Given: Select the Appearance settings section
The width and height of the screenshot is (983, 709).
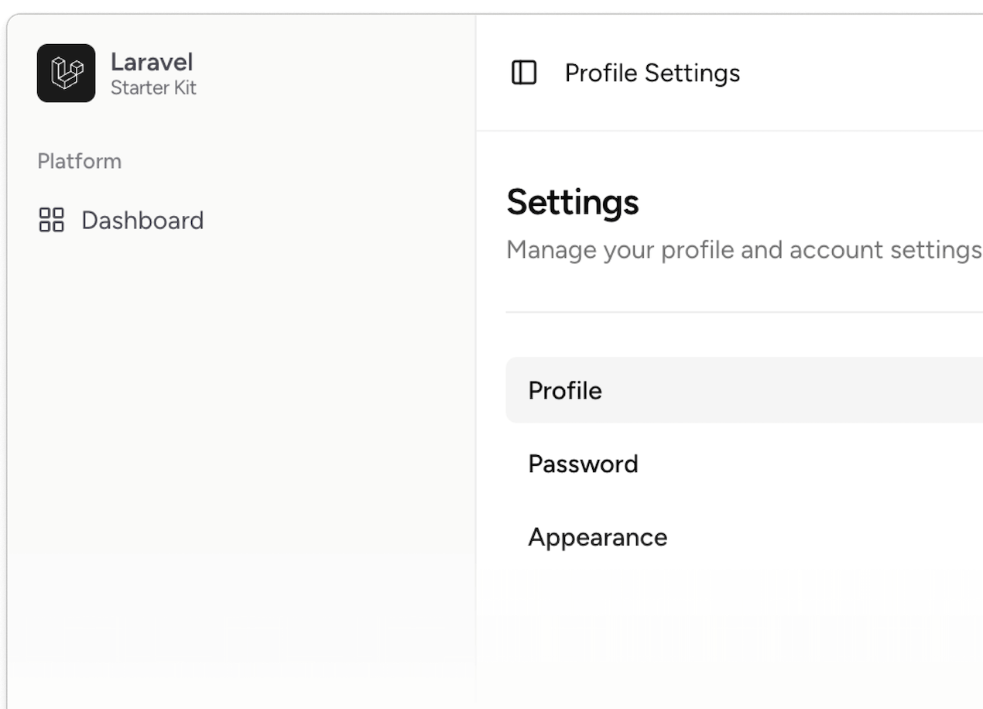Looking at the screenshot, I should [x=597, y=536].
